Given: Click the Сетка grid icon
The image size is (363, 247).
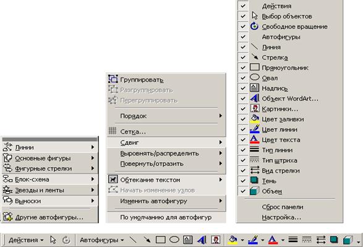Looking at the screenshot, I should pyautogui.click(x=113, y=131).
